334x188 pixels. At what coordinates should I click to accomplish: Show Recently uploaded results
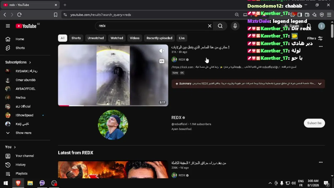tap(159, 38)
